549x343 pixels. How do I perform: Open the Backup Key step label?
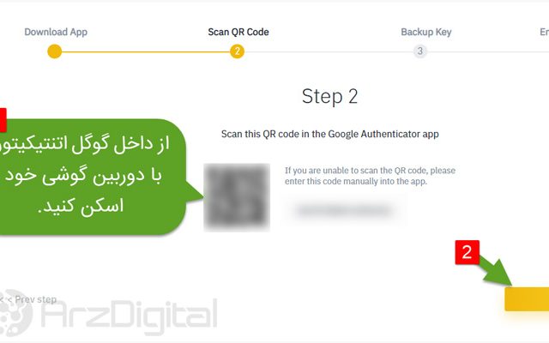[x=426, y=33]
